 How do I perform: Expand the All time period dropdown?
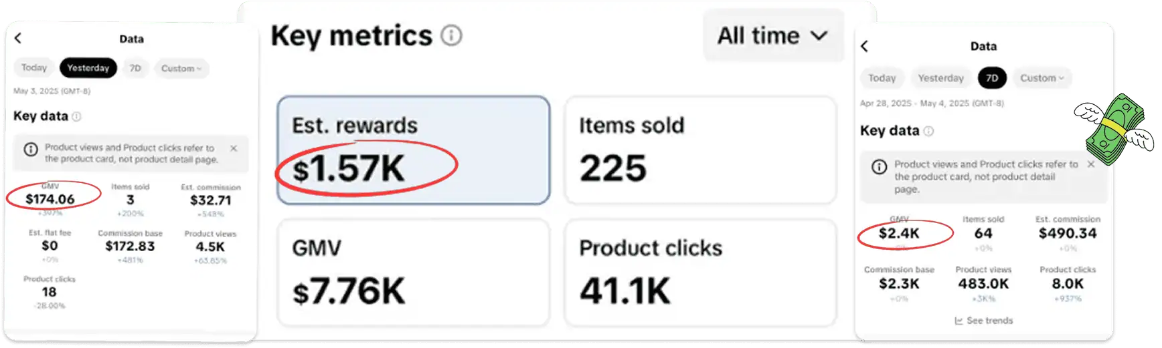[772, 36]
